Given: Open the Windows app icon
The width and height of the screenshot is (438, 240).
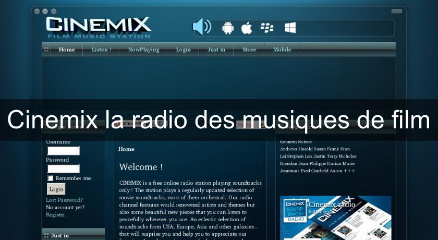Looking at the screenshot, I should 290,28.
